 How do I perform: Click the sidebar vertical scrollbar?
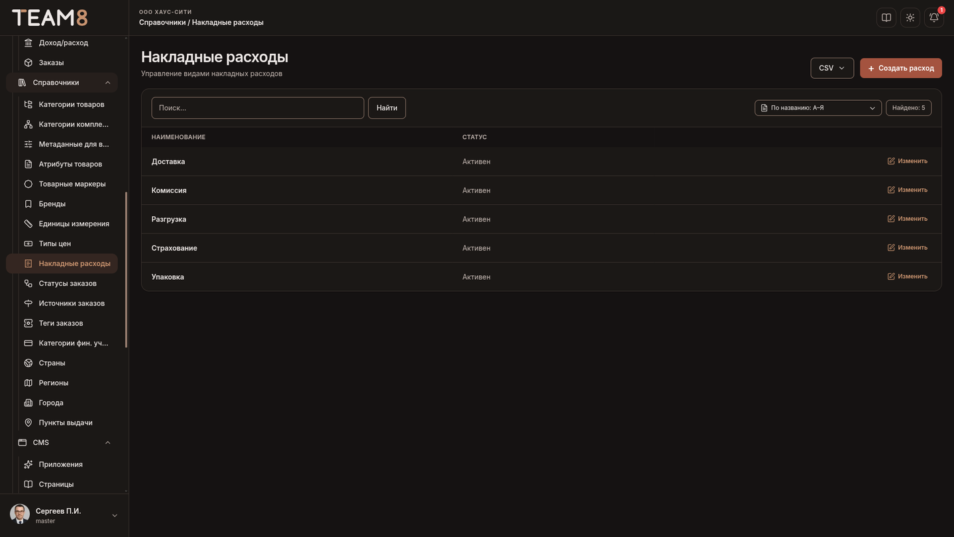click(126, 270)
